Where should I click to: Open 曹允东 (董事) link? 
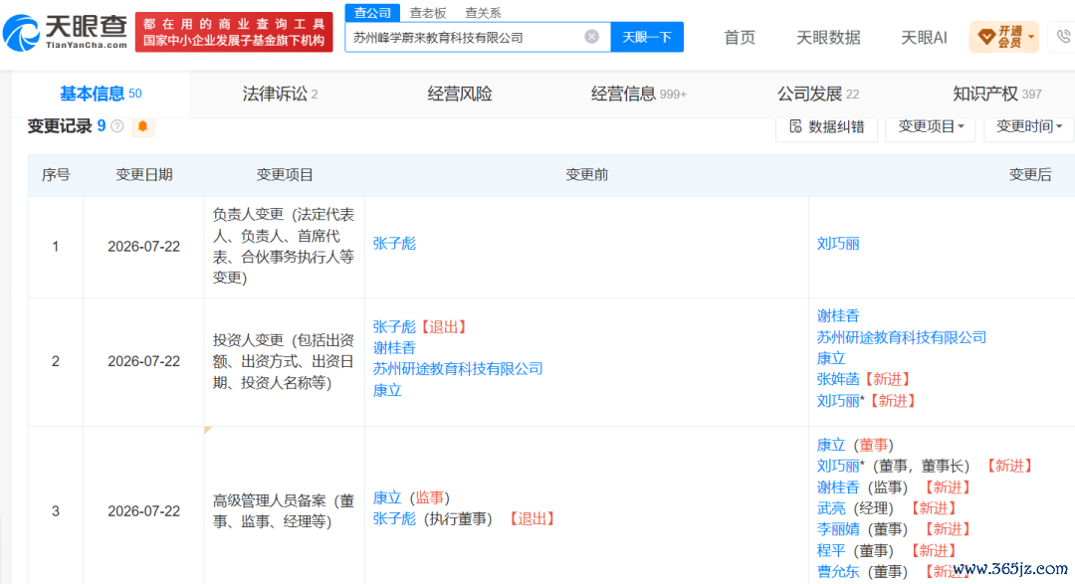[x=838, y=572]
